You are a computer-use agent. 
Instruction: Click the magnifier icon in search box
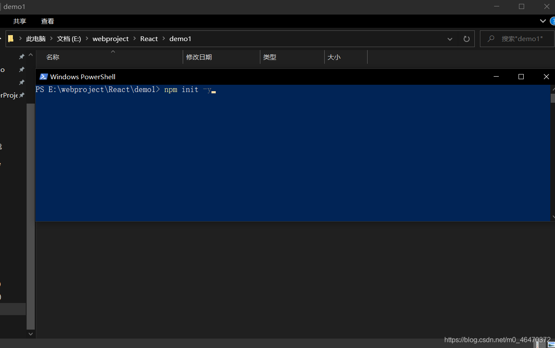tap(491, 39)
